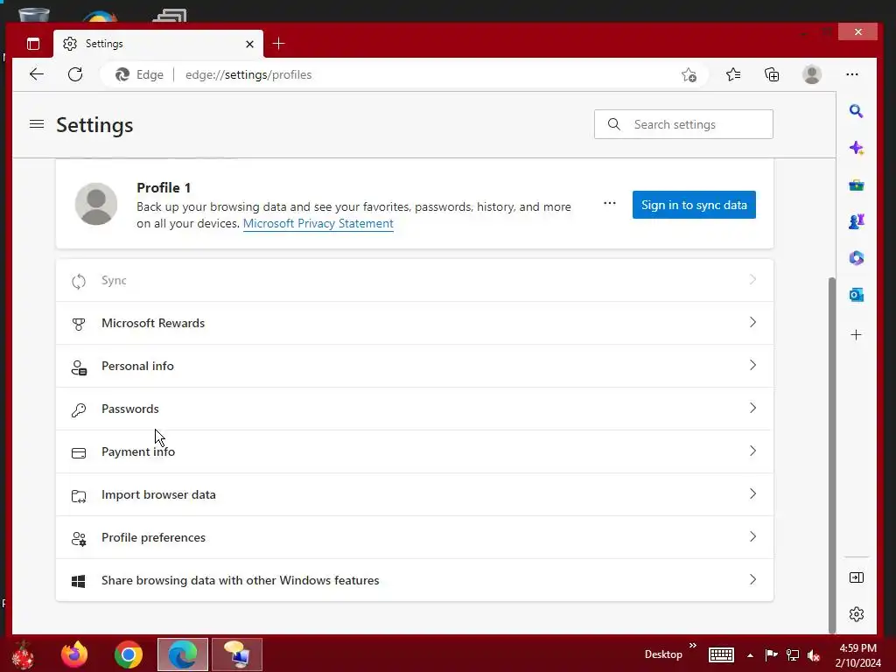Open Share browsing data with other Windows features
Screen dimensions: 896x672
tap(415, 580)
